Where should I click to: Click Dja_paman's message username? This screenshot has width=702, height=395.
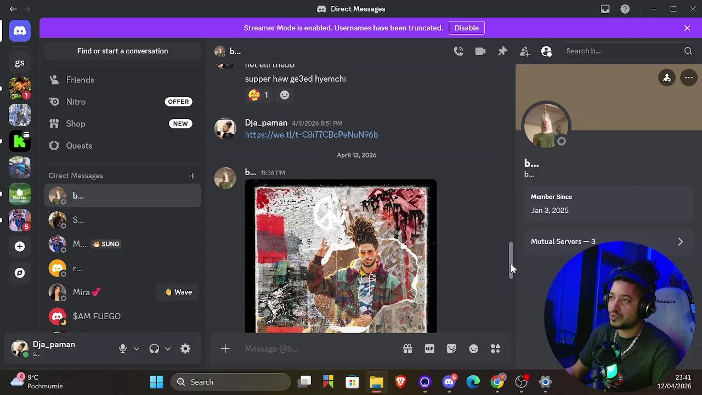[x=266, y=123]
